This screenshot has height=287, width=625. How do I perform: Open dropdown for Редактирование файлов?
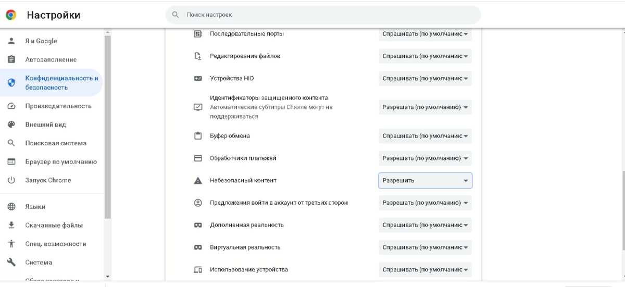[425, 56]
